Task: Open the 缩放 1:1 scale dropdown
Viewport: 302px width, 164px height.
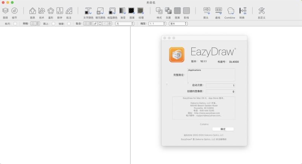Action: tap(157, 24)
